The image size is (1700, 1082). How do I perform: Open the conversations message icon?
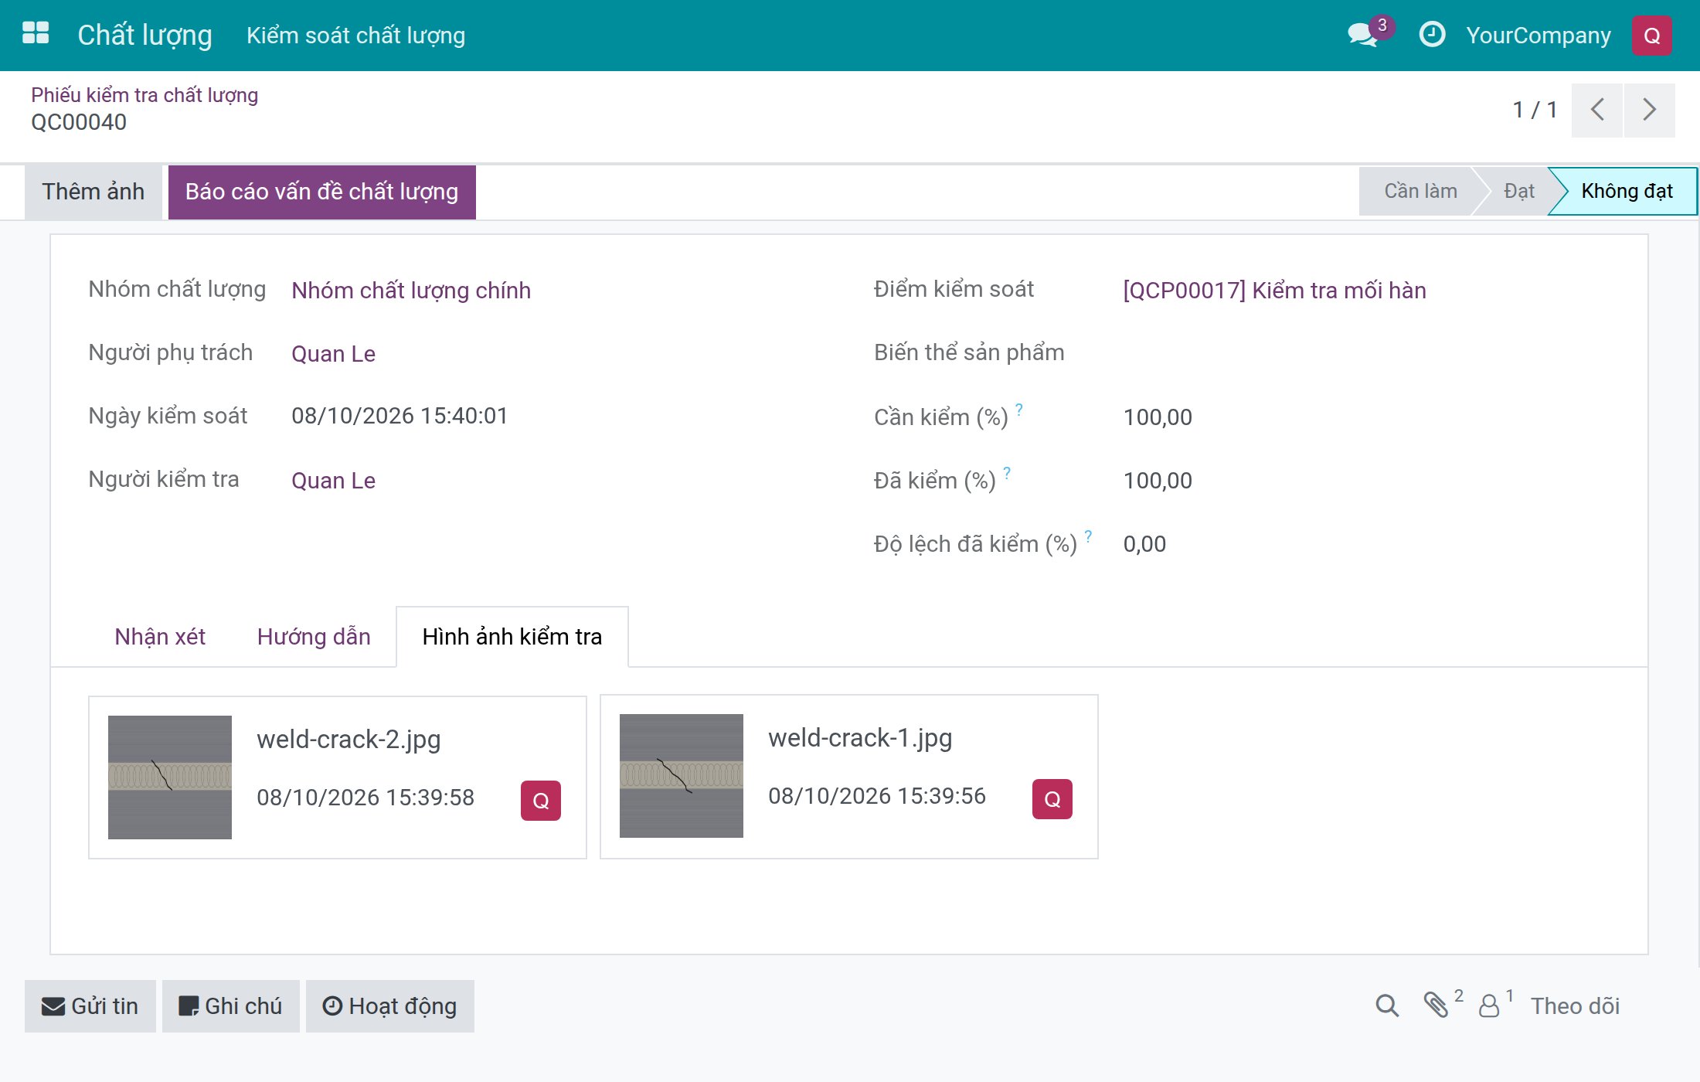[x=1363, y=36]
